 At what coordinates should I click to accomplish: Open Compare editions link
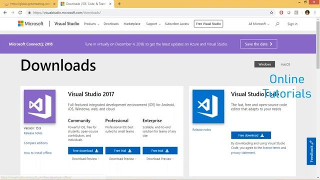[x=35, y=143]
